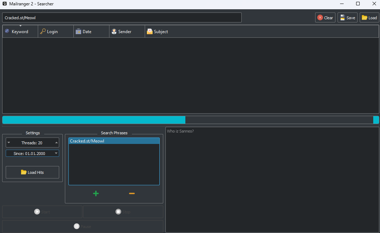This screenshot has width=380, height=233.
Task: Remove search phrase with orange minus
Action: 132,193
